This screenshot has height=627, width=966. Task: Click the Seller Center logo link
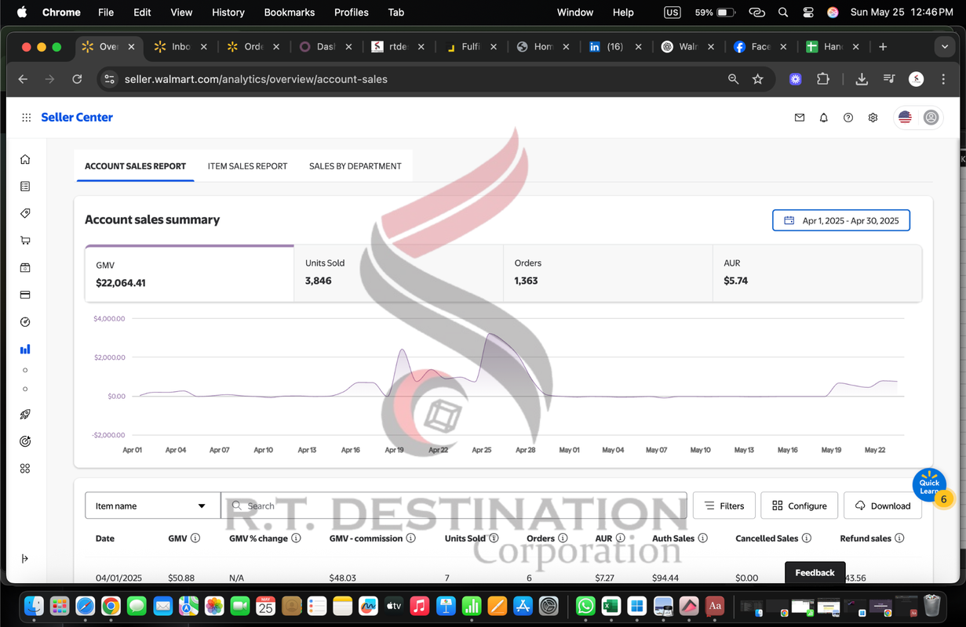click(x=77, y=118)
